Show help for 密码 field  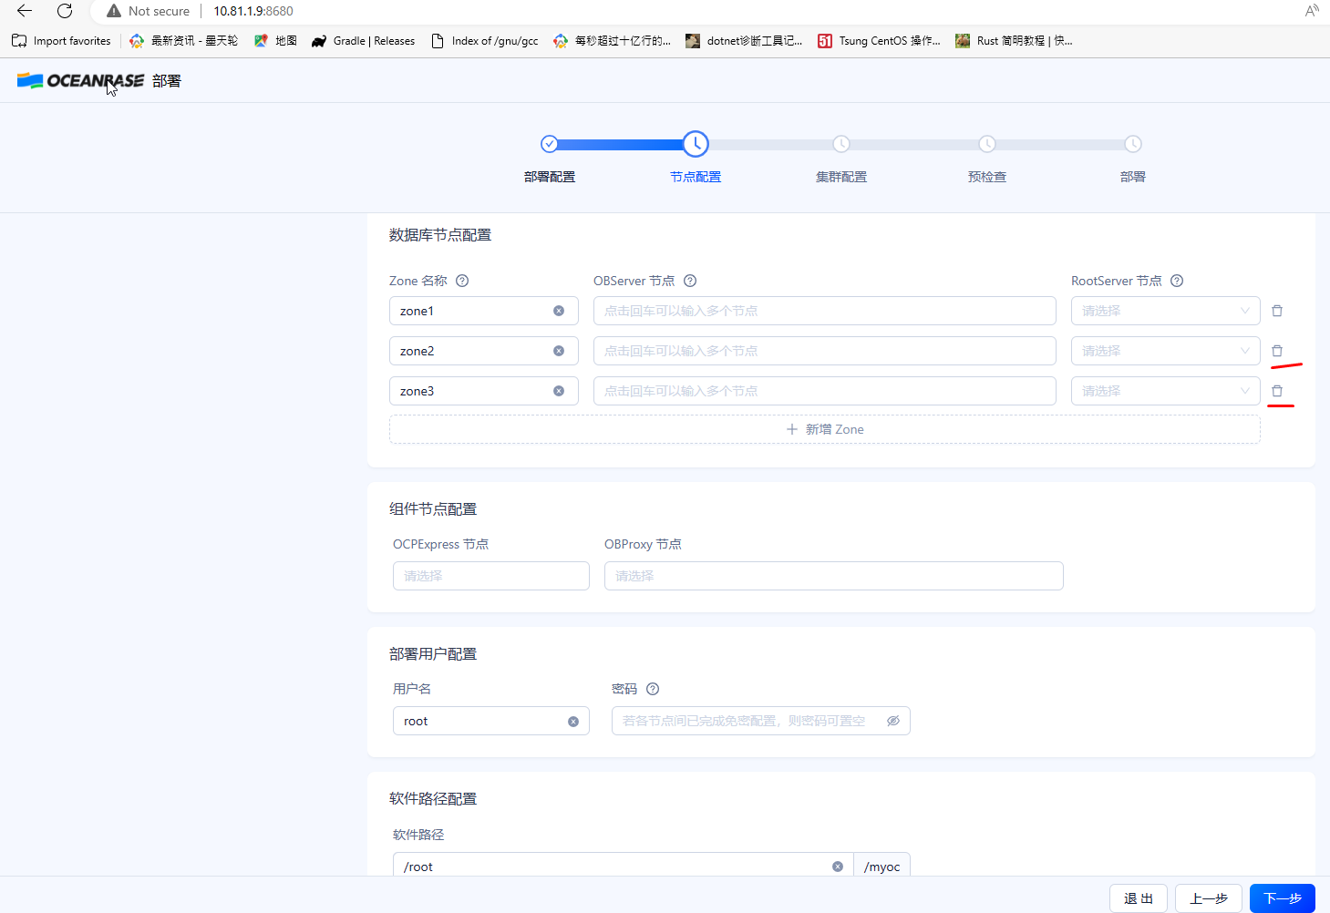coord(653,689)
